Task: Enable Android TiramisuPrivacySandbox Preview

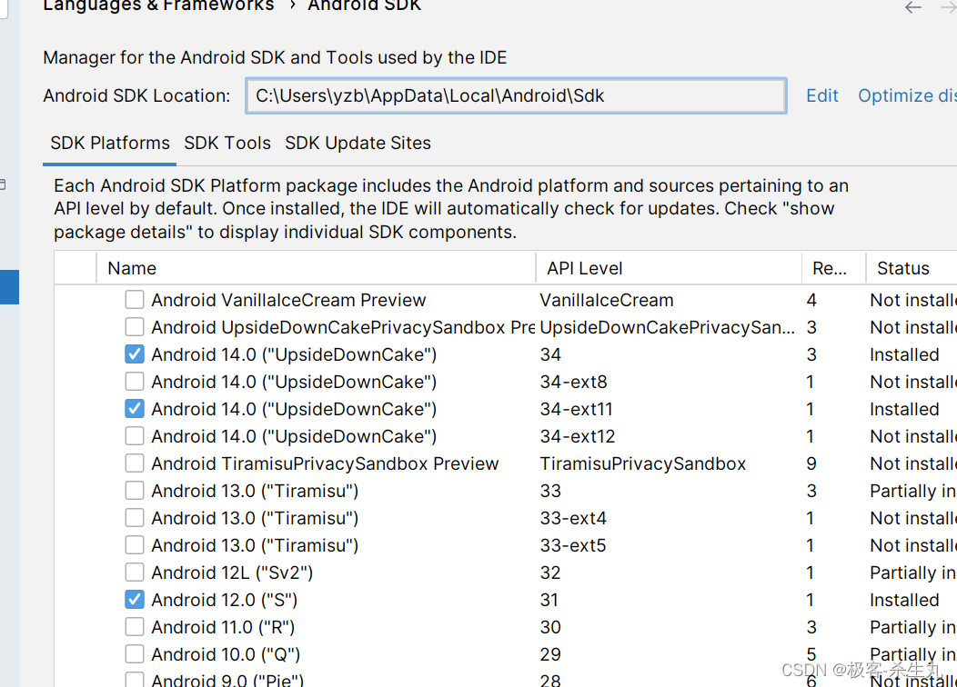Action: point(134,463)
